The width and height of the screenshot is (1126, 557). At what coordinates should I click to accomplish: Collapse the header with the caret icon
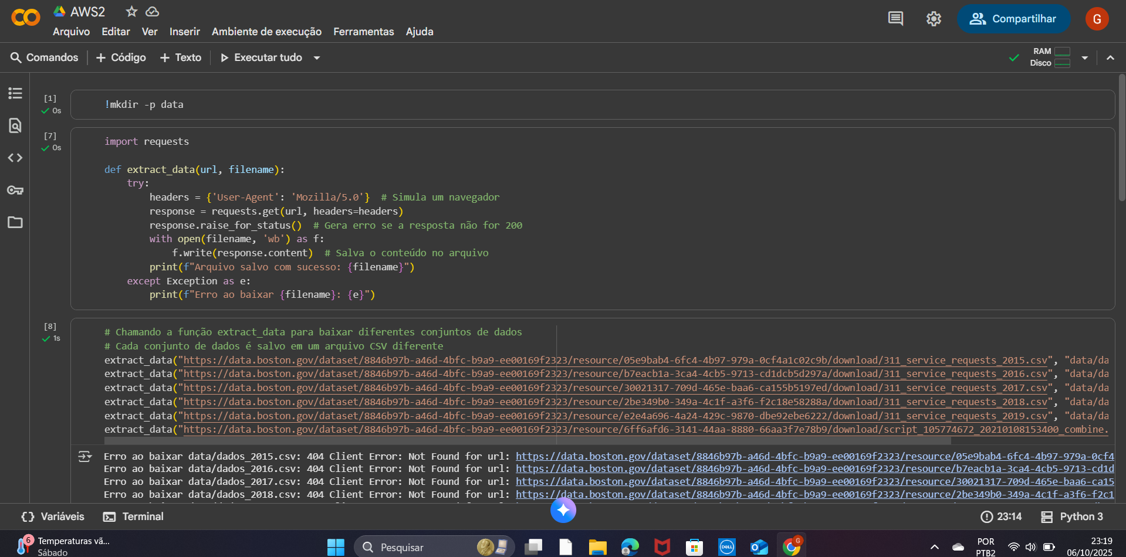click(1110, 57)
